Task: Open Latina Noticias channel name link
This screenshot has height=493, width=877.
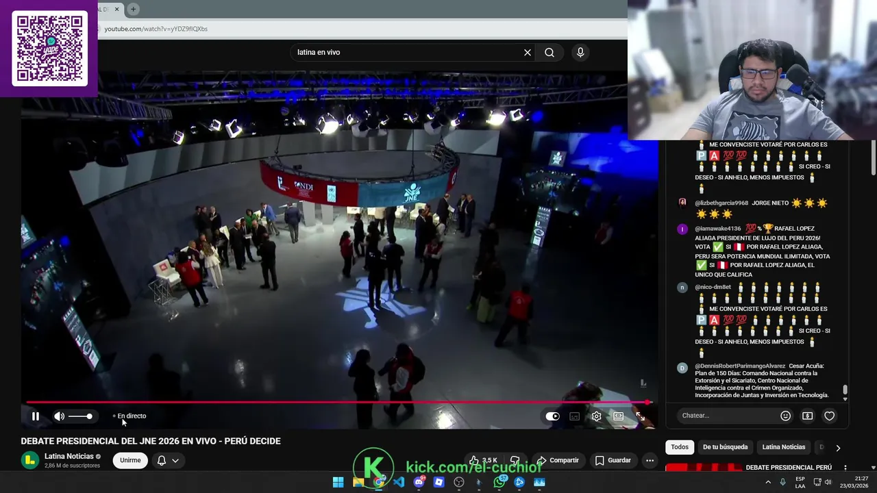Action: pos(69,456)
